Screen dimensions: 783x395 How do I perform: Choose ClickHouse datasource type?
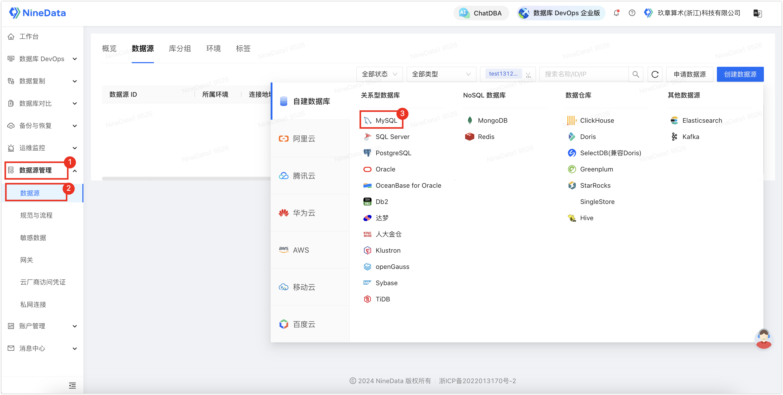click(591, 120)
